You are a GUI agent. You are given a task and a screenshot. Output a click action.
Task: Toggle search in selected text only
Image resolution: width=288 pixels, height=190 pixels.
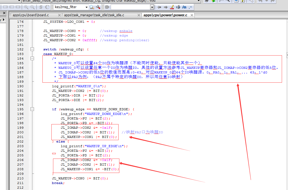pos(178,7)
